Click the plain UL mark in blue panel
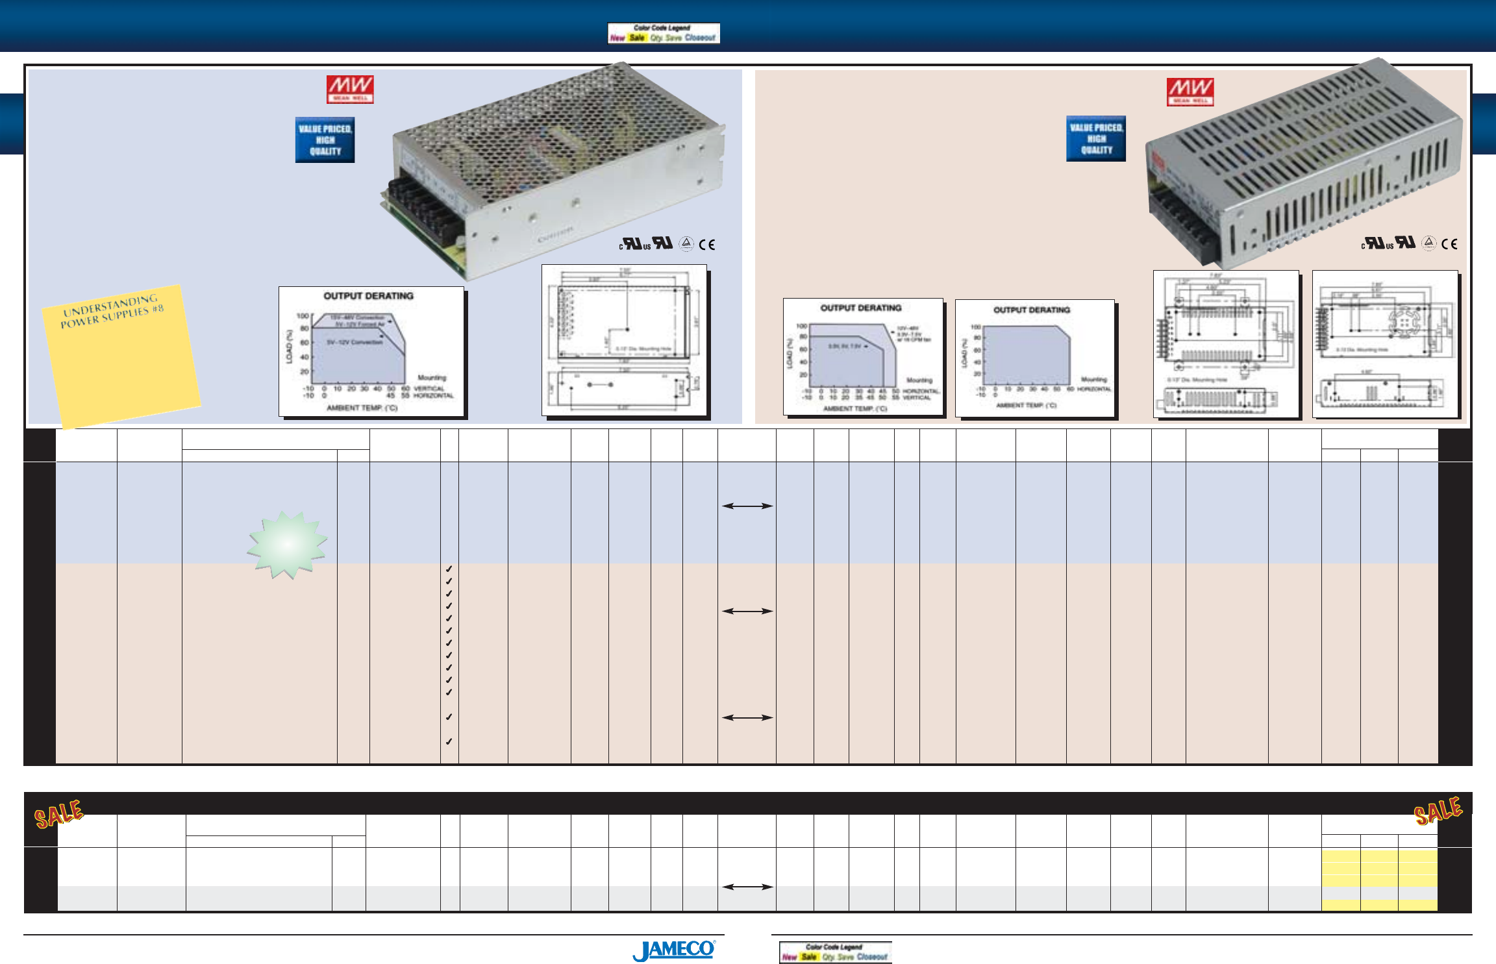Screen dimensions: 1496x964 tap(662, 242)
